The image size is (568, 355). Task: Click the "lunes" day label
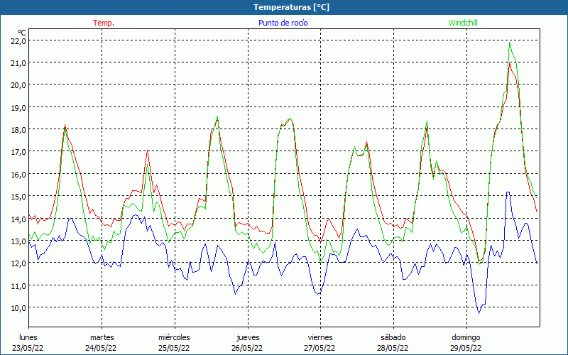[x=28, y=337]
